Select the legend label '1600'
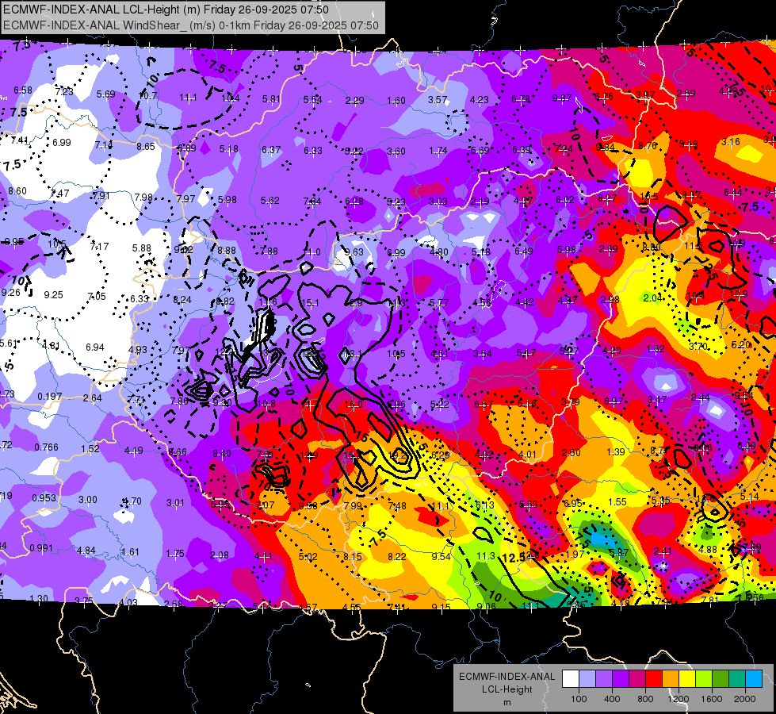Image resolution: width=776 pixels, height=714 pixels. pos(712,699)
